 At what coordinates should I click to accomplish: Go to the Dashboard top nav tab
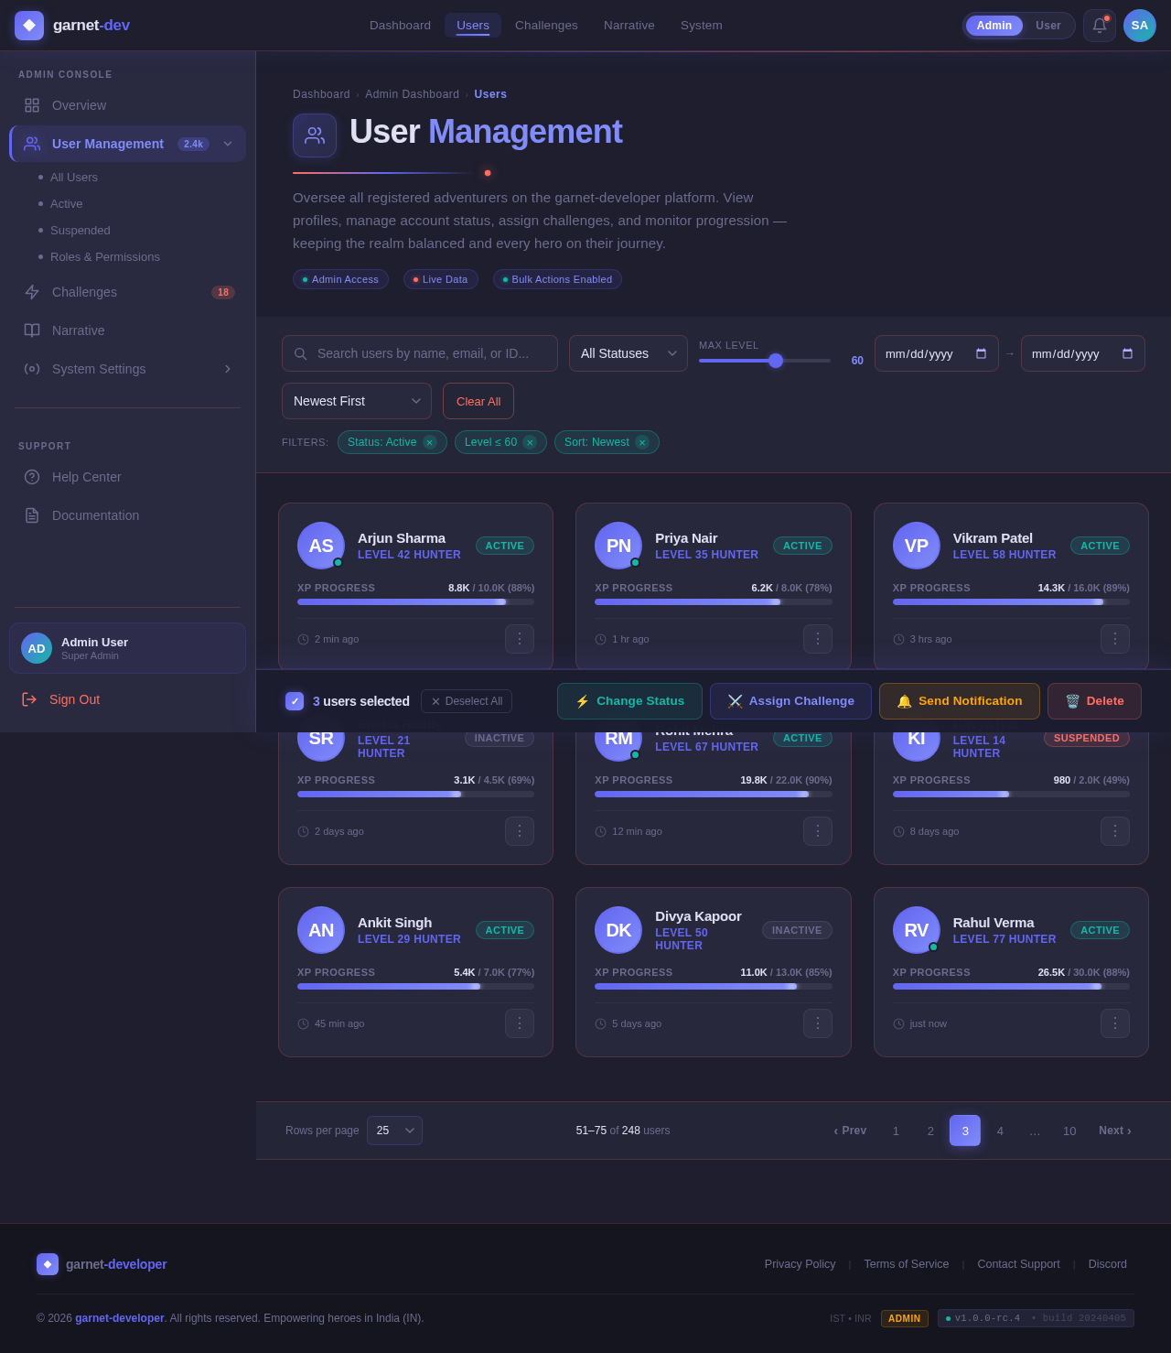pyautogui.click(x=400, y=26)
